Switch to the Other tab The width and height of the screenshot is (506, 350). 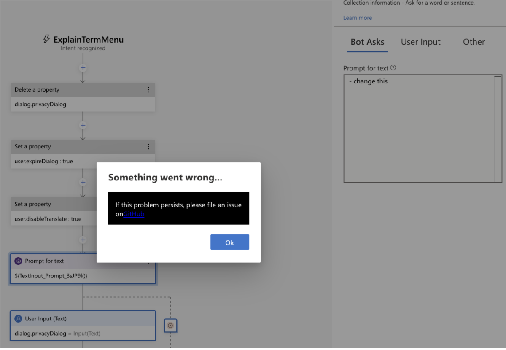(474, 42)
